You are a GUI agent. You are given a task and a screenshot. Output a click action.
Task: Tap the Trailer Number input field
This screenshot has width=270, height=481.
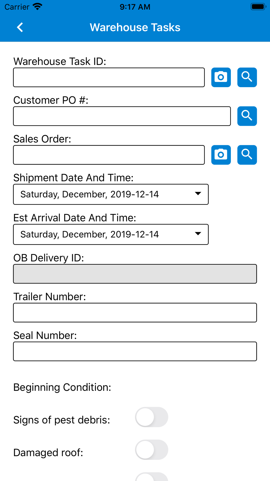pyautogui.click(x=135, y=312)
